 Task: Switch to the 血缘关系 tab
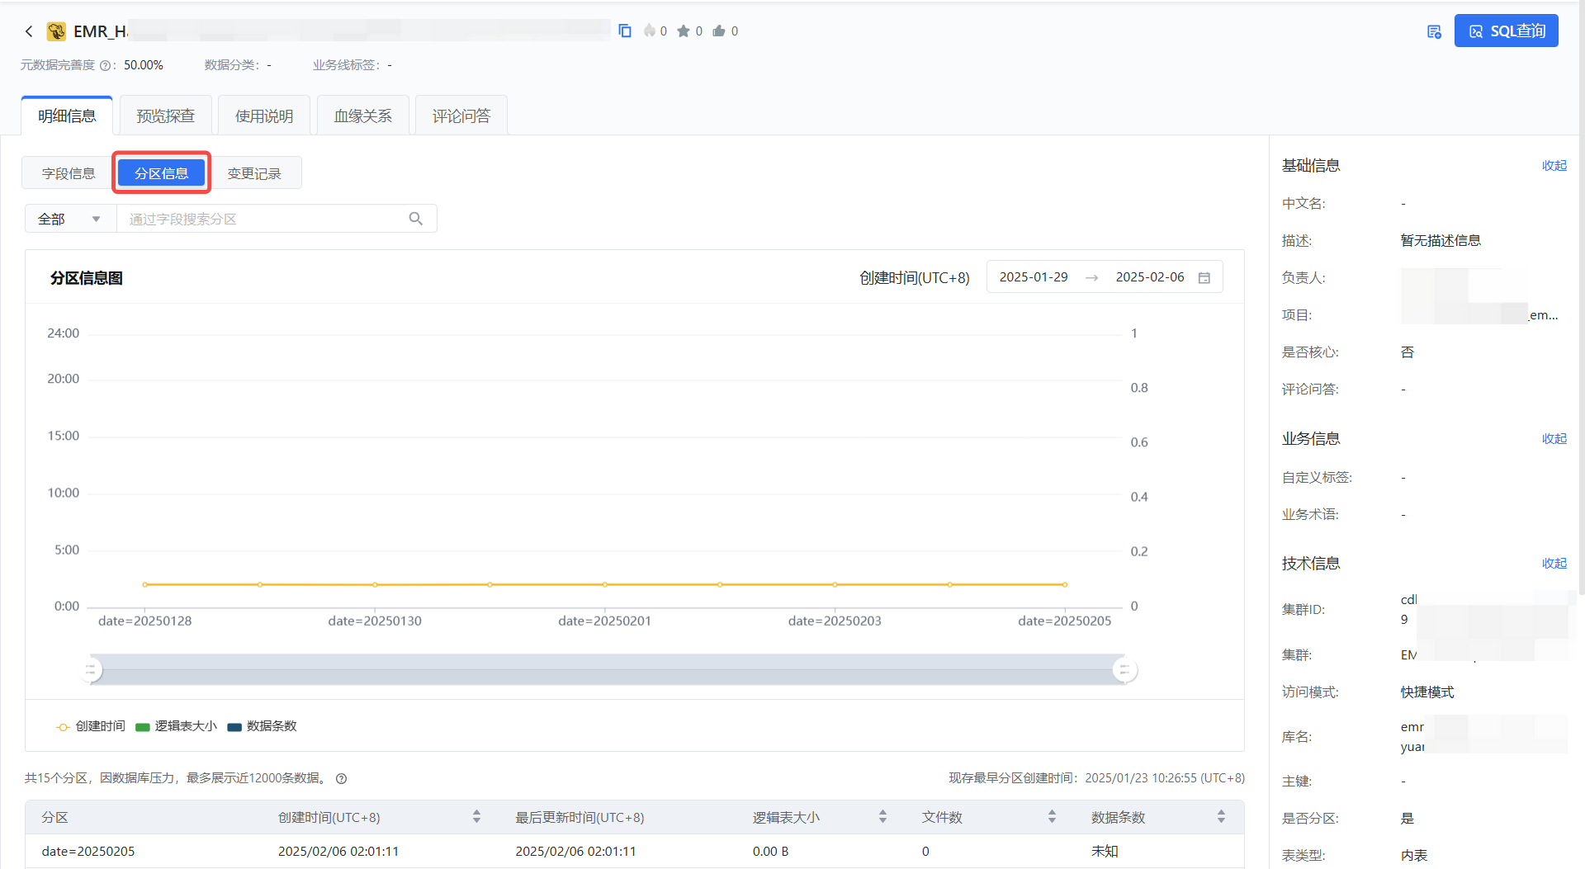pyautogui.click(x=362, y=116)
